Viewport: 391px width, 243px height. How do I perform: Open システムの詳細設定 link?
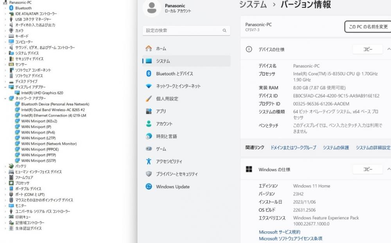click(x=373, y=147)
